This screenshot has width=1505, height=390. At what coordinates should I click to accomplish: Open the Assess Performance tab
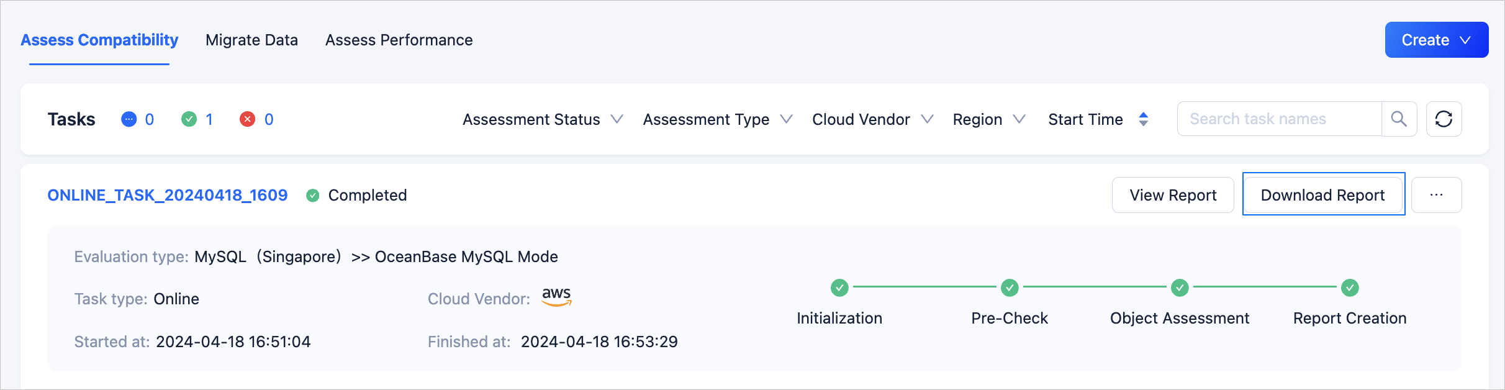tap(399, 40)
